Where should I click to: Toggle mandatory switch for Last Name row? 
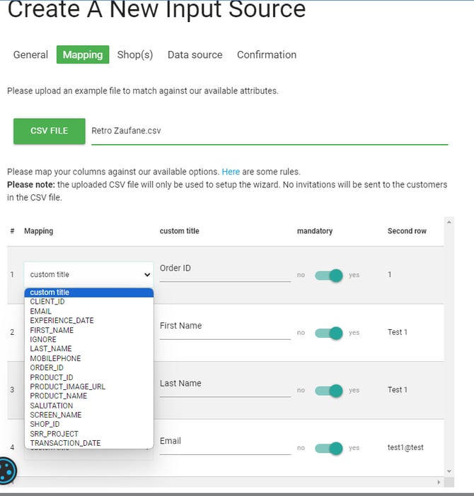[329, 390]
